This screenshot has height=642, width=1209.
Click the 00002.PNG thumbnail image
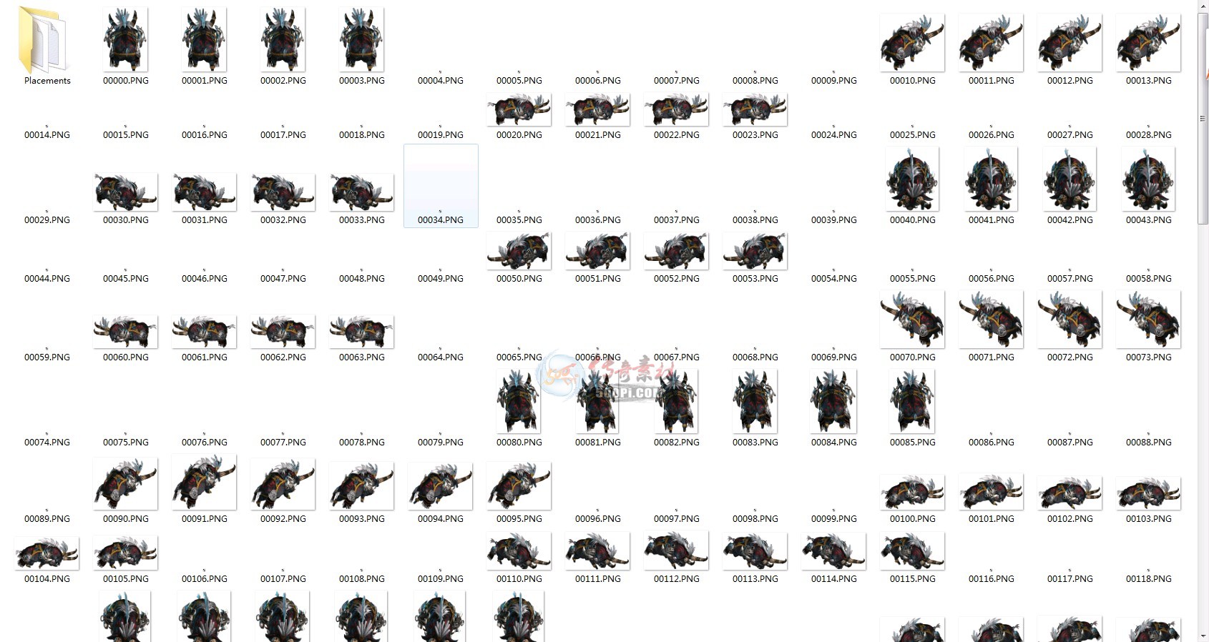[x=283, y=39]
